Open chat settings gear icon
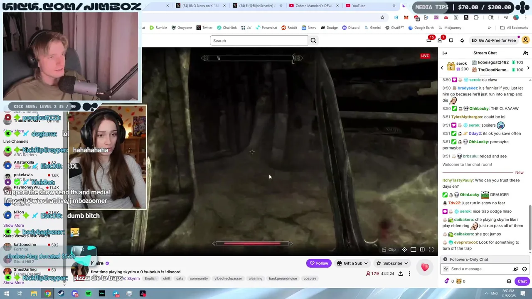532x299 pixels. pos(509,281)
